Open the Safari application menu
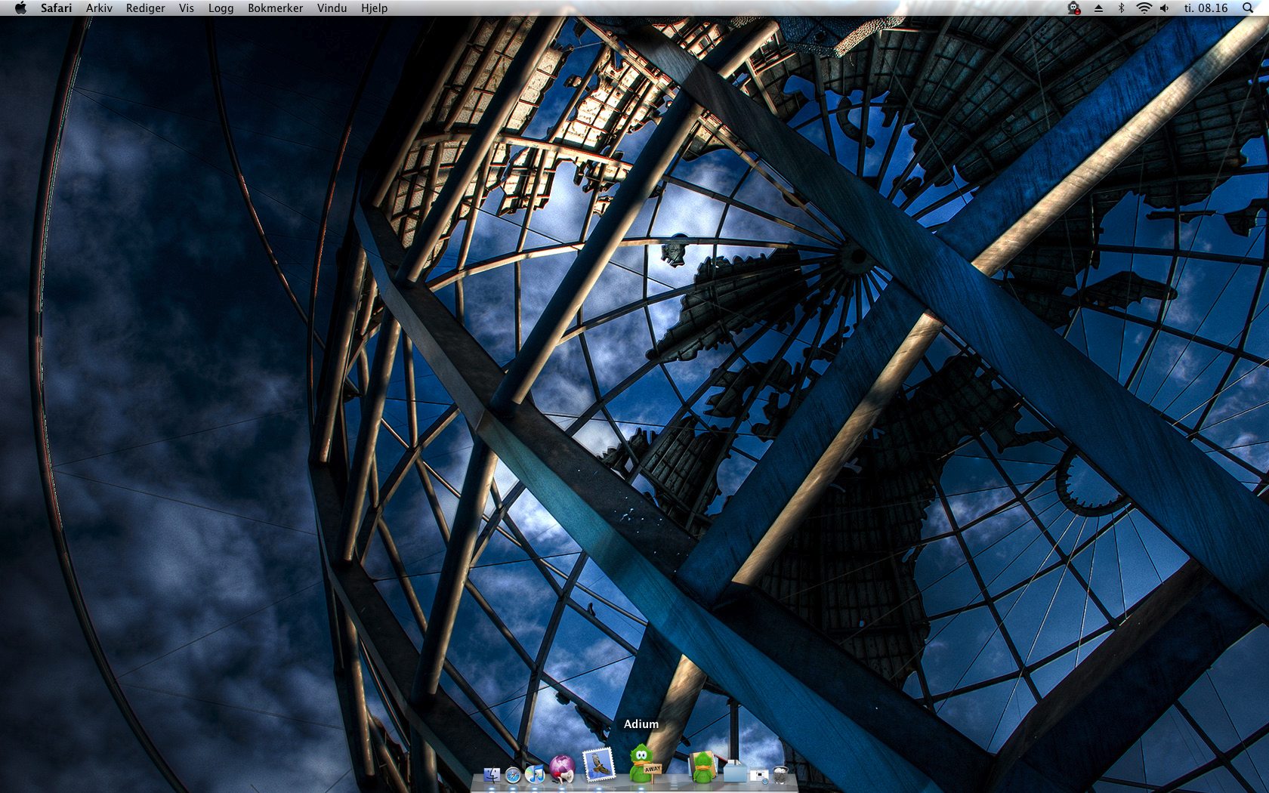This screenshot has width=1269, height=793. click(x=57, y=8)
